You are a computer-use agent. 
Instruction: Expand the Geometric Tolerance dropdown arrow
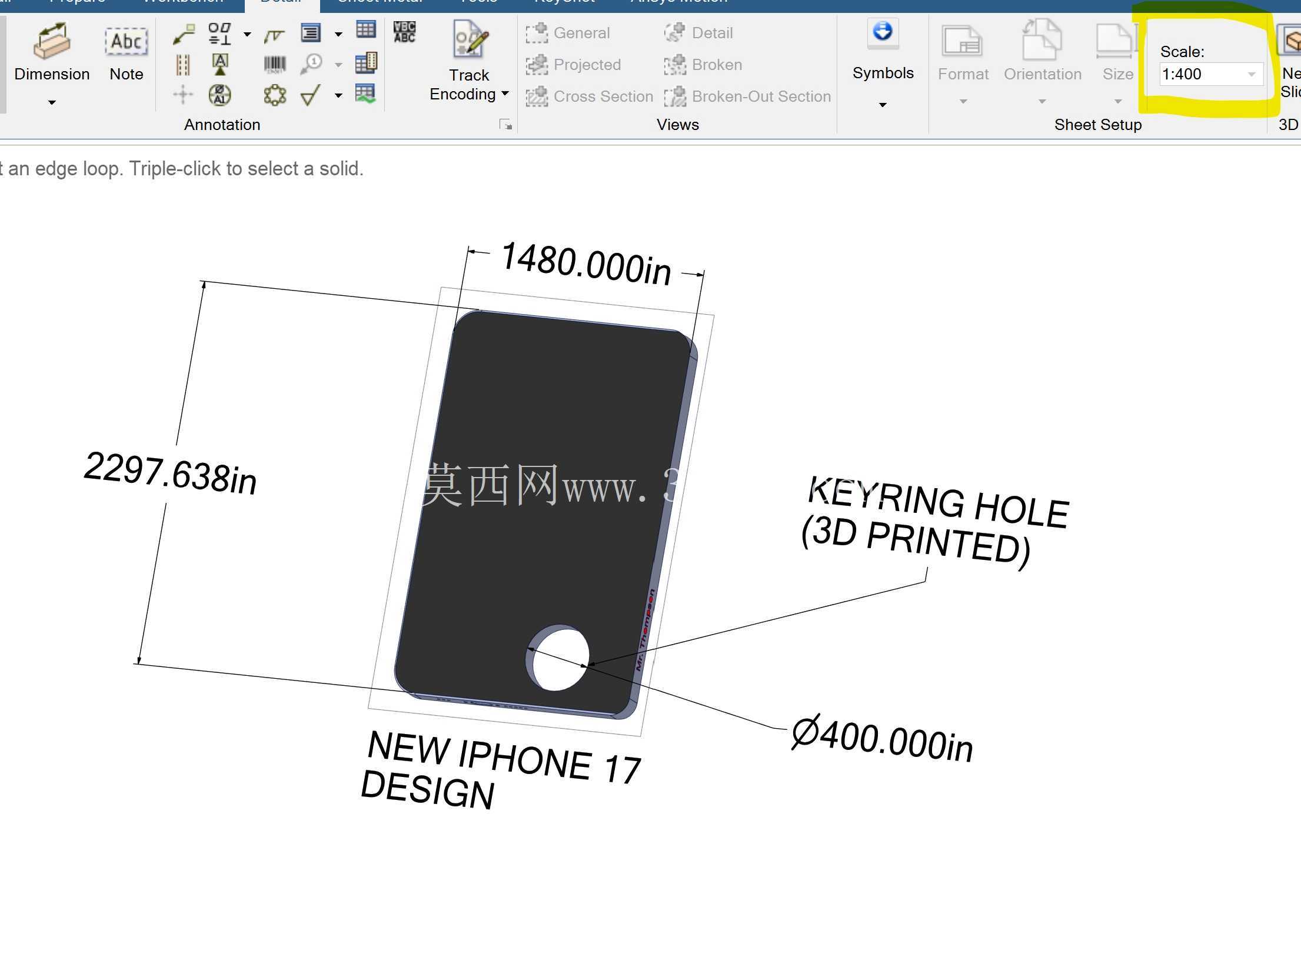[x=247, y=34]
